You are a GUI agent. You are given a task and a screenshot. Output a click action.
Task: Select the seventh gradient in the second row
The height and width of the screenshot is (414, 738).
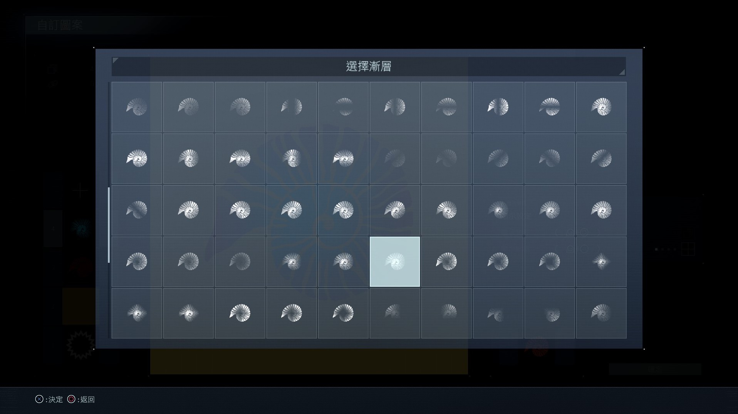tap(446, 159)
